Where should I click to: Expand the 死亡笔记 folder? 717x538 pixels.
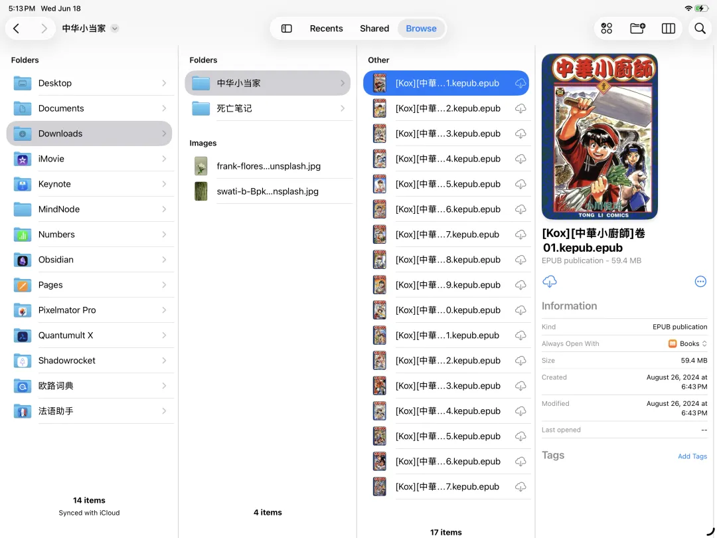coord(268,108)
